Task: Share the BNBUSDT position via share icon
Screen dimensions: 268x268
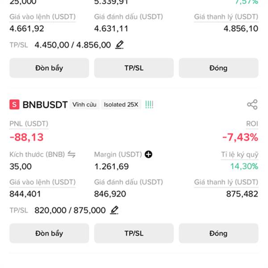Action: click(252, 105)
